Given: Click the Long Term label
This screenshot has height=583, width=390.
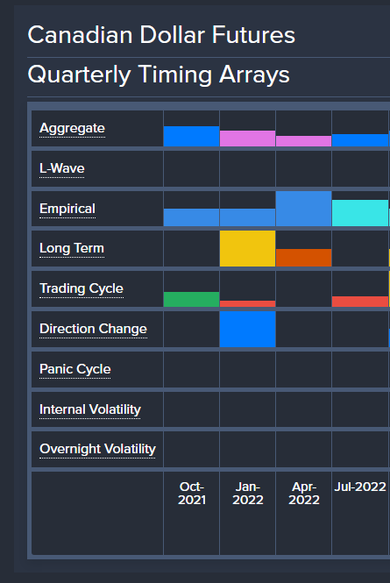Looking at the screenshot, I should coord(72,248).
